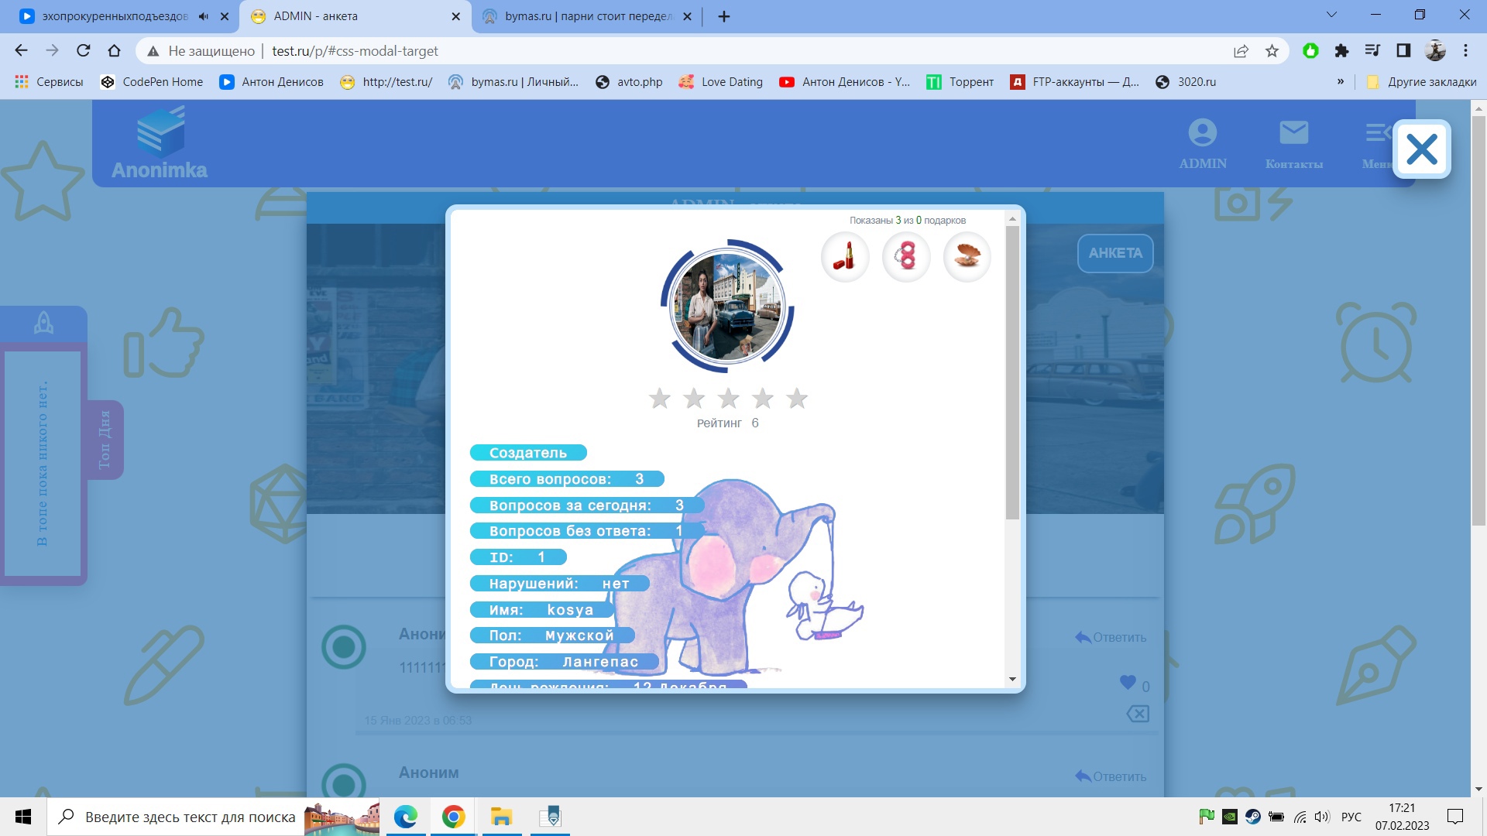Switch to the bymas.ru browser tab

coord(587,16)
